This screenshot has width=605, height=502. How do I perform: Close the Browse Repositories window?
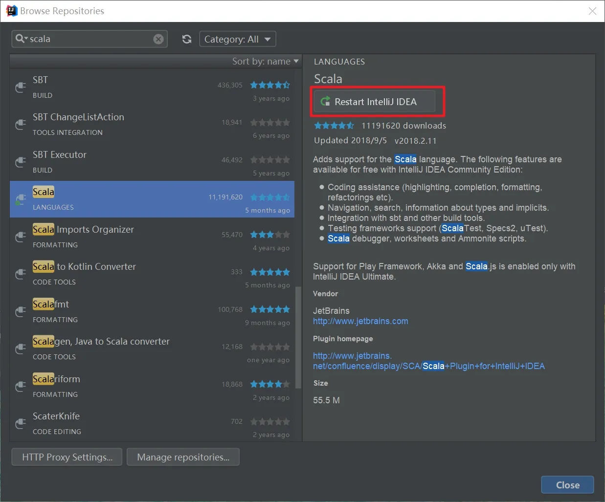point(592,11)
